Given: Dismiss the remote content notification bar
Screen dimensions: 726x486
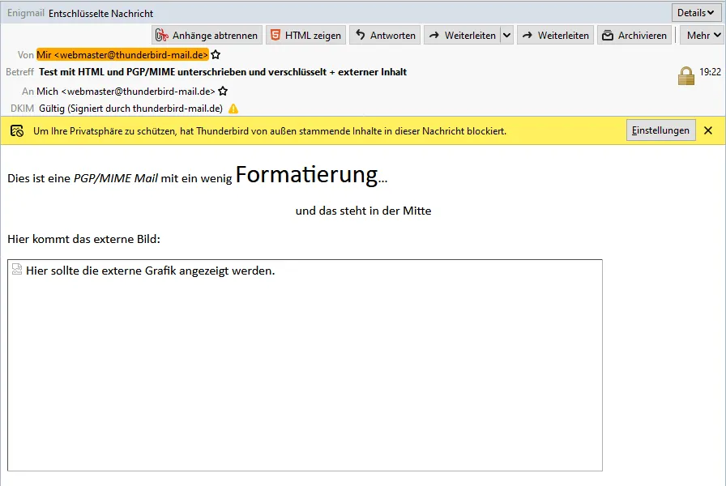Looking at the screenshot, I should pyautogui.click(x=708, y=130).
